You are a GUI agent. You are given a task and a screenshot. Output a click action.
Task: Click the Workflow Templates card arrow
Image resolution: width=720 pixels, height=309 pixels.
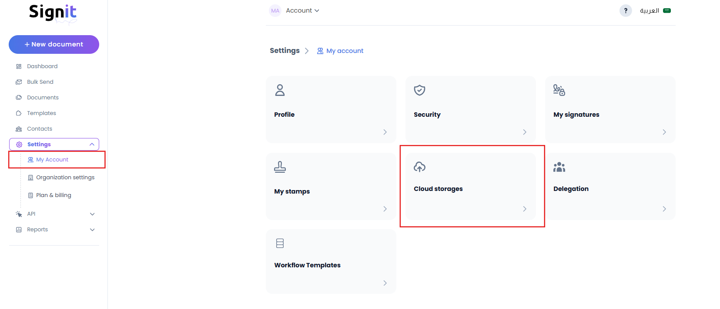(385, 283)
